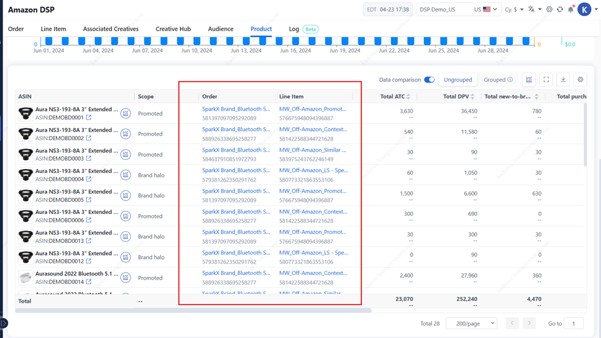Click the Go to page input field

573,323
